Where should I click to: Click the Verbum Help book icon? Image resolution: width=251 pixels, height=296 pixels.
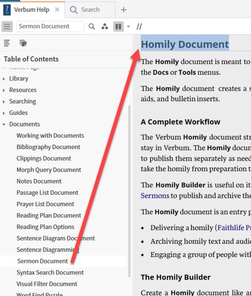(x=7, y=10)
